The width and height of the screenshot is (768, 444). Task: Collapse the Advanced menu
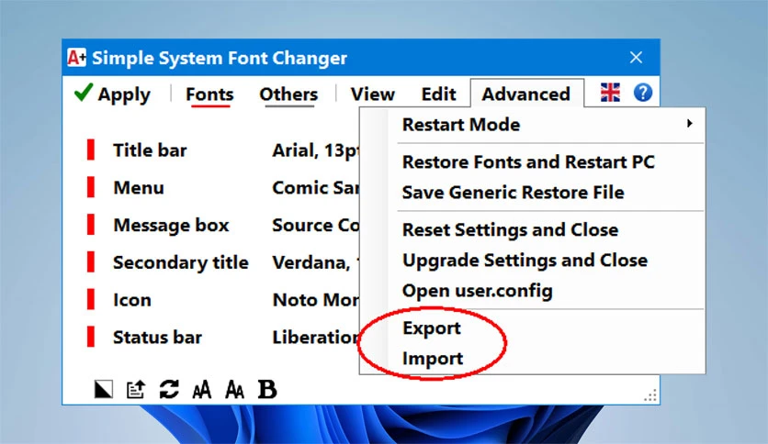526,94
